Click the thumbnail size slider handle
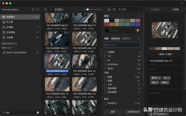Image resolution: width=186 pixels, height=116 pixels. point(88,10)
